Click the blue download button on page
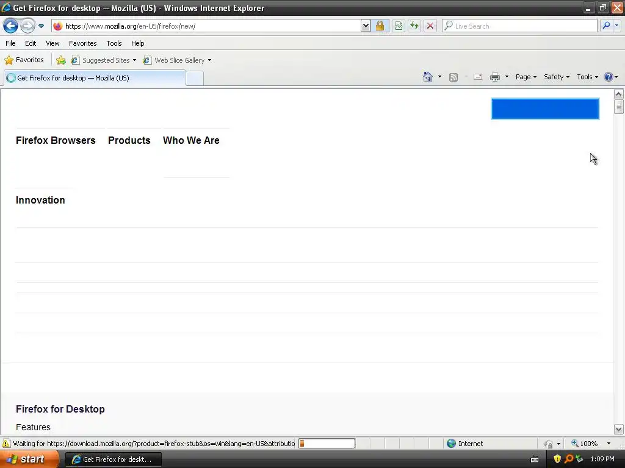625x468 pixels. [545, 108]
